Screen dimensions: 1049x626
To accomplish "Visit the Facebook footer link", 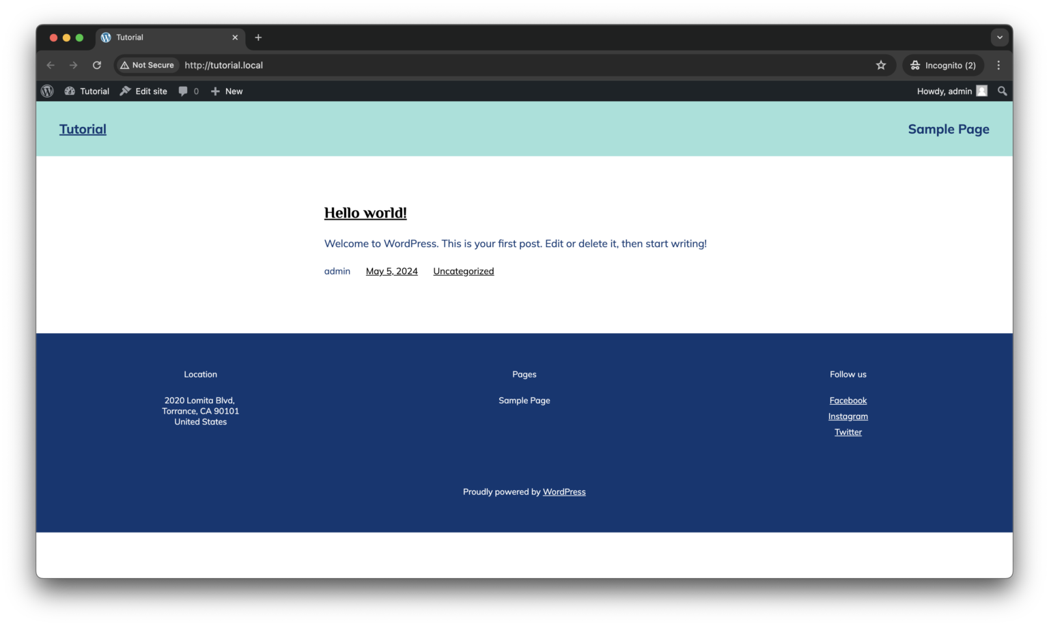I will coord(848,401).
